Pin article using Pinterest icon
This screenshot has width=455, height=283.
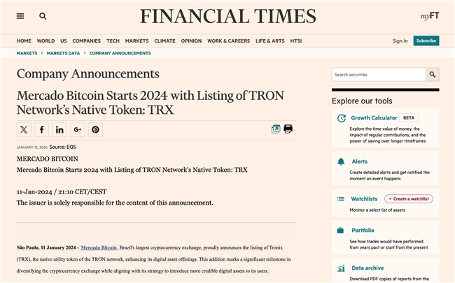95,129
